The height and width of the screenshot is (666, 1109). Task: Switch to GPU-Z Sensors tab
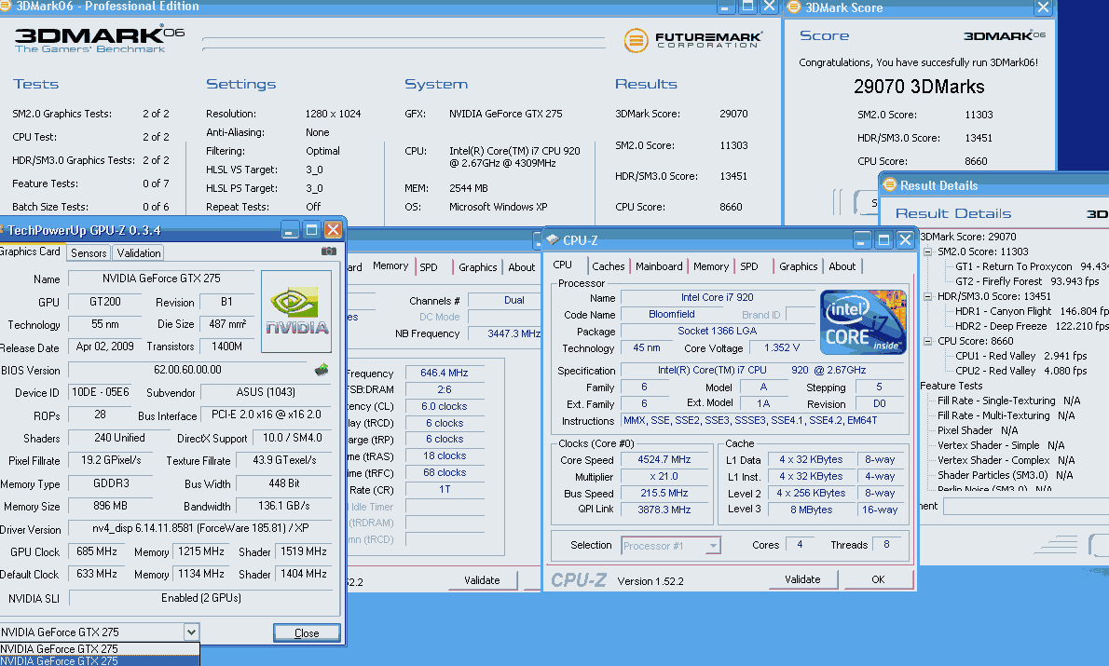89,253
